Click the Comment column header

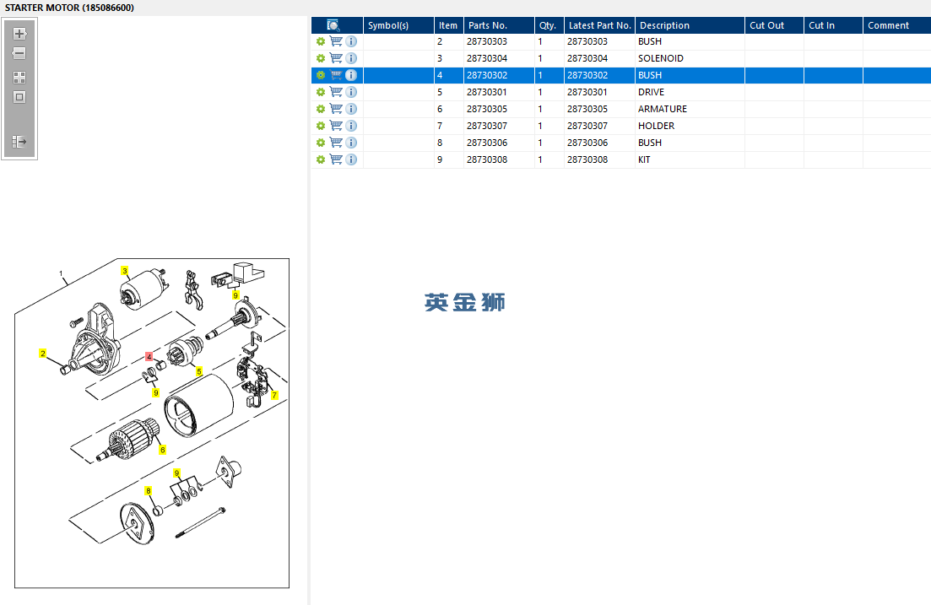pos(897,25)
